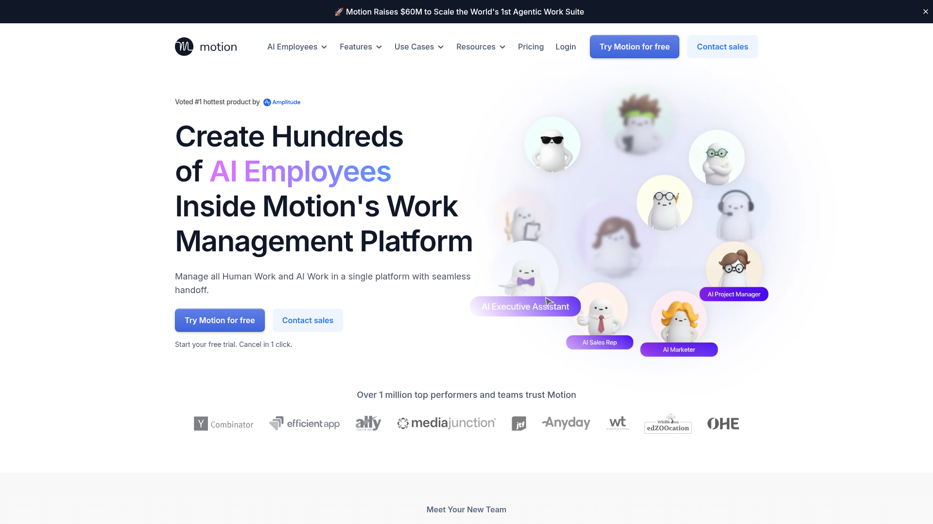Open the Login page
The width and height of the screenshot is (933, 524).
(x=566, y=47)
